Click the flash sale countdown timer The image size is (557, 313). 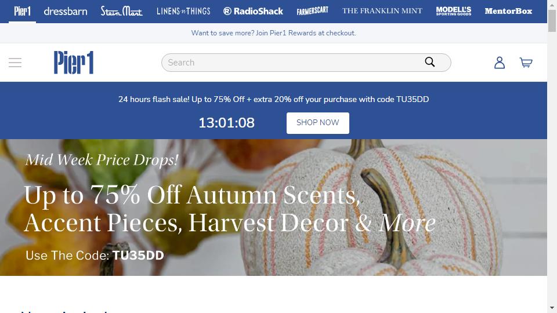tap(226, 123)
